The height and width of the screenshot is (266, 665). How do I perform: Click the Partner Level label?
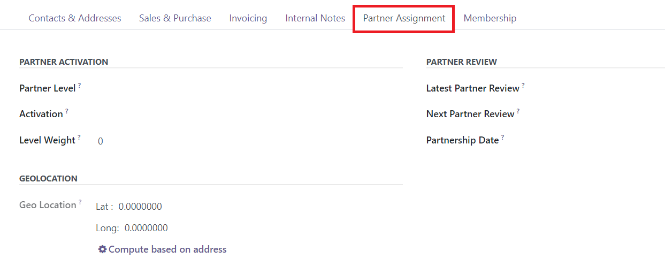pyautogui.click(x=47, y=88)
